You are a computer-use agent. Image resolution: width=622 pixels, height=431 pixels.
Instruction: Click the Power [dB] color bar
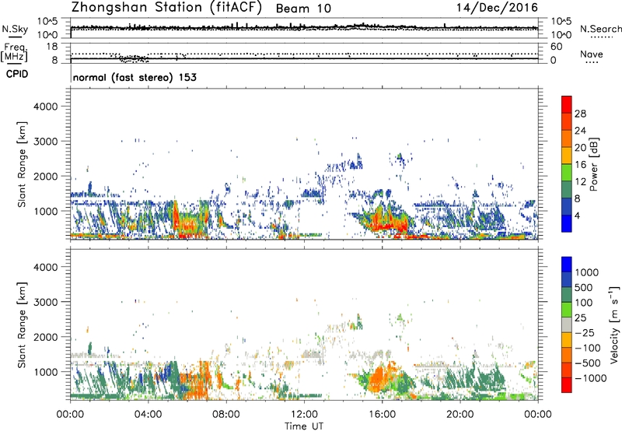pyautogui.click(x=567, y=163)
